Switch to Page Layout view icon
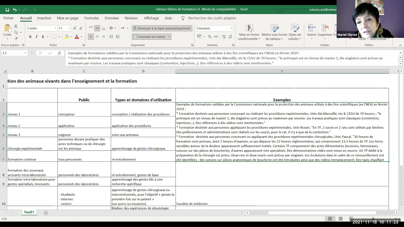 (341, 219)
